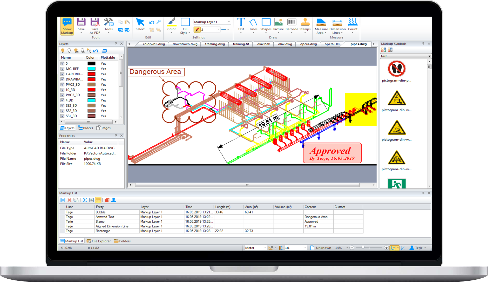Image resolution: width=488 pixels, height=282 pixels.
Task: Click the user filter icon in Markup List
Action: (x=114, y=200)
